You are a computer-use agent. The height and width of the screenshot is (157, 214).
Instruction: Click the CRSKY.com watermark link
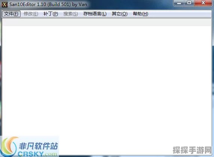tap(38, 154)
